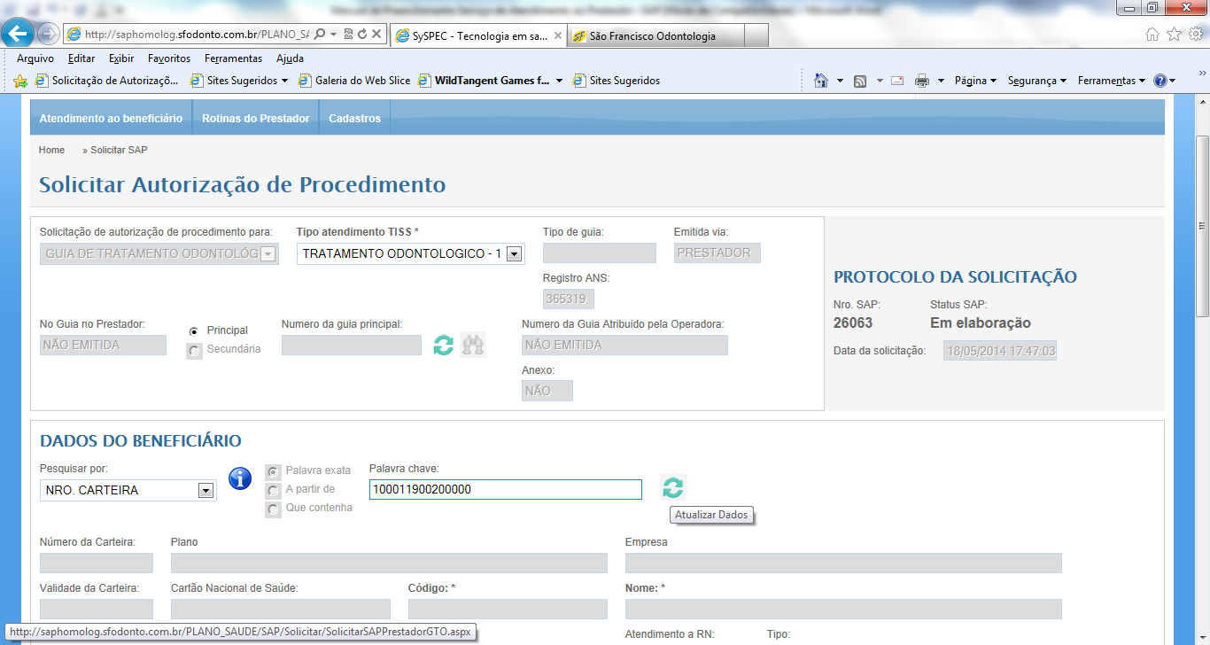
Task: Open the blue Help question mark icon
Action: coord(1160,81)
